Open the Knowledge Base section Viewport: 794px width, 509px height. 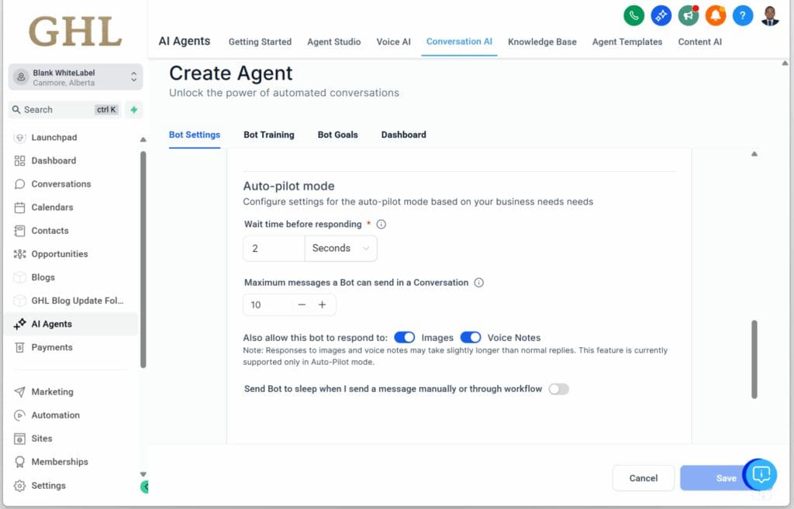pos(541,42)
